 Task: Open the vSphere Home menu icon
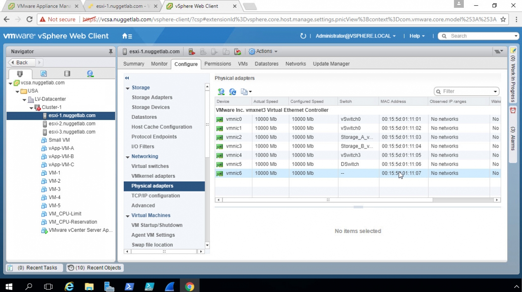pyautogui.click(x=127, y=36)
